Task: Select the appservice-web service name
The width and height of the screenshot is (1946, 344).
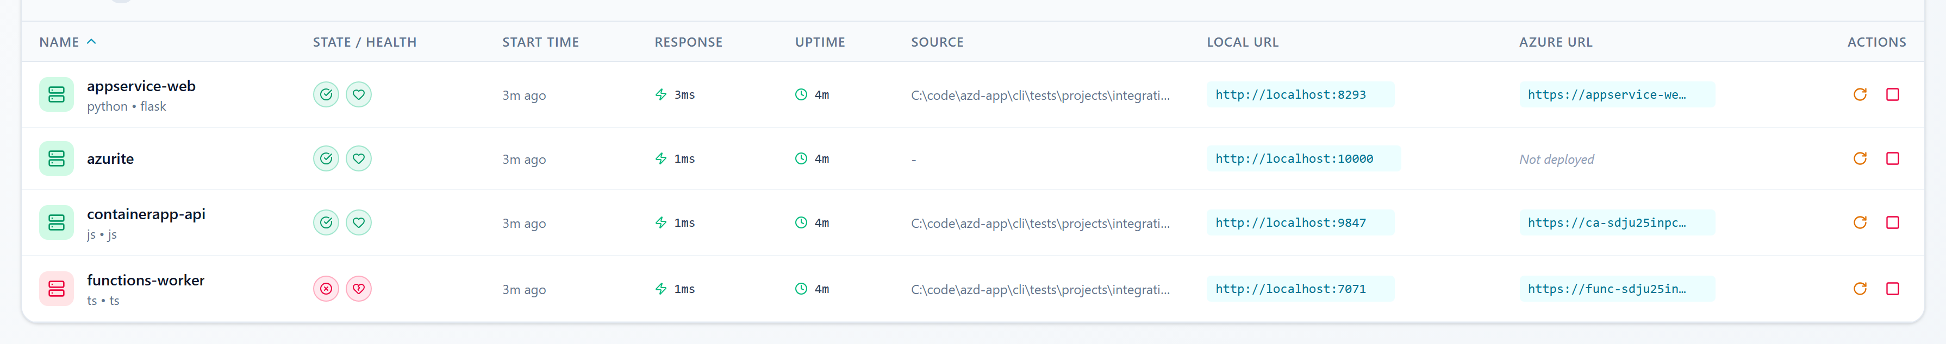Action: (x=141, y=86)
